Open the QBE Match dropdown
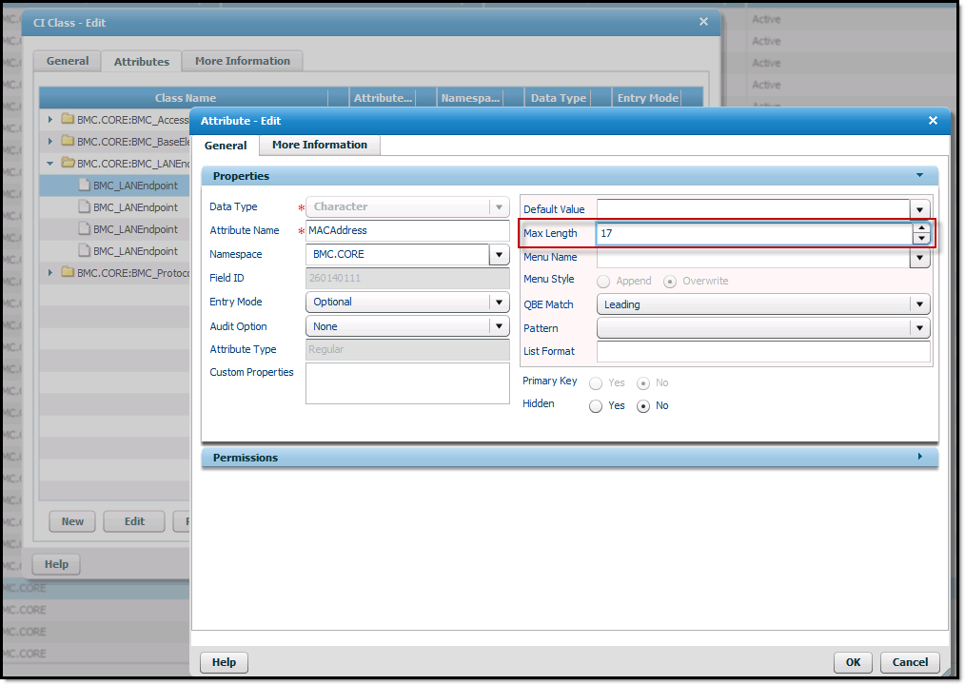Image resolution: width=965 pixels, height=685 pixels. pyautogui.click(x=918, y=305)
